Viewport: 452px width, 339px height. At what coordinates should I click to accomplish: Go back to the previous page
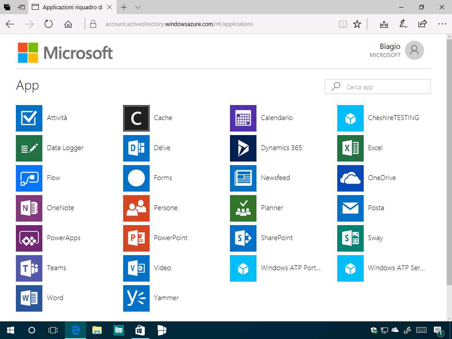pos(10,24)
